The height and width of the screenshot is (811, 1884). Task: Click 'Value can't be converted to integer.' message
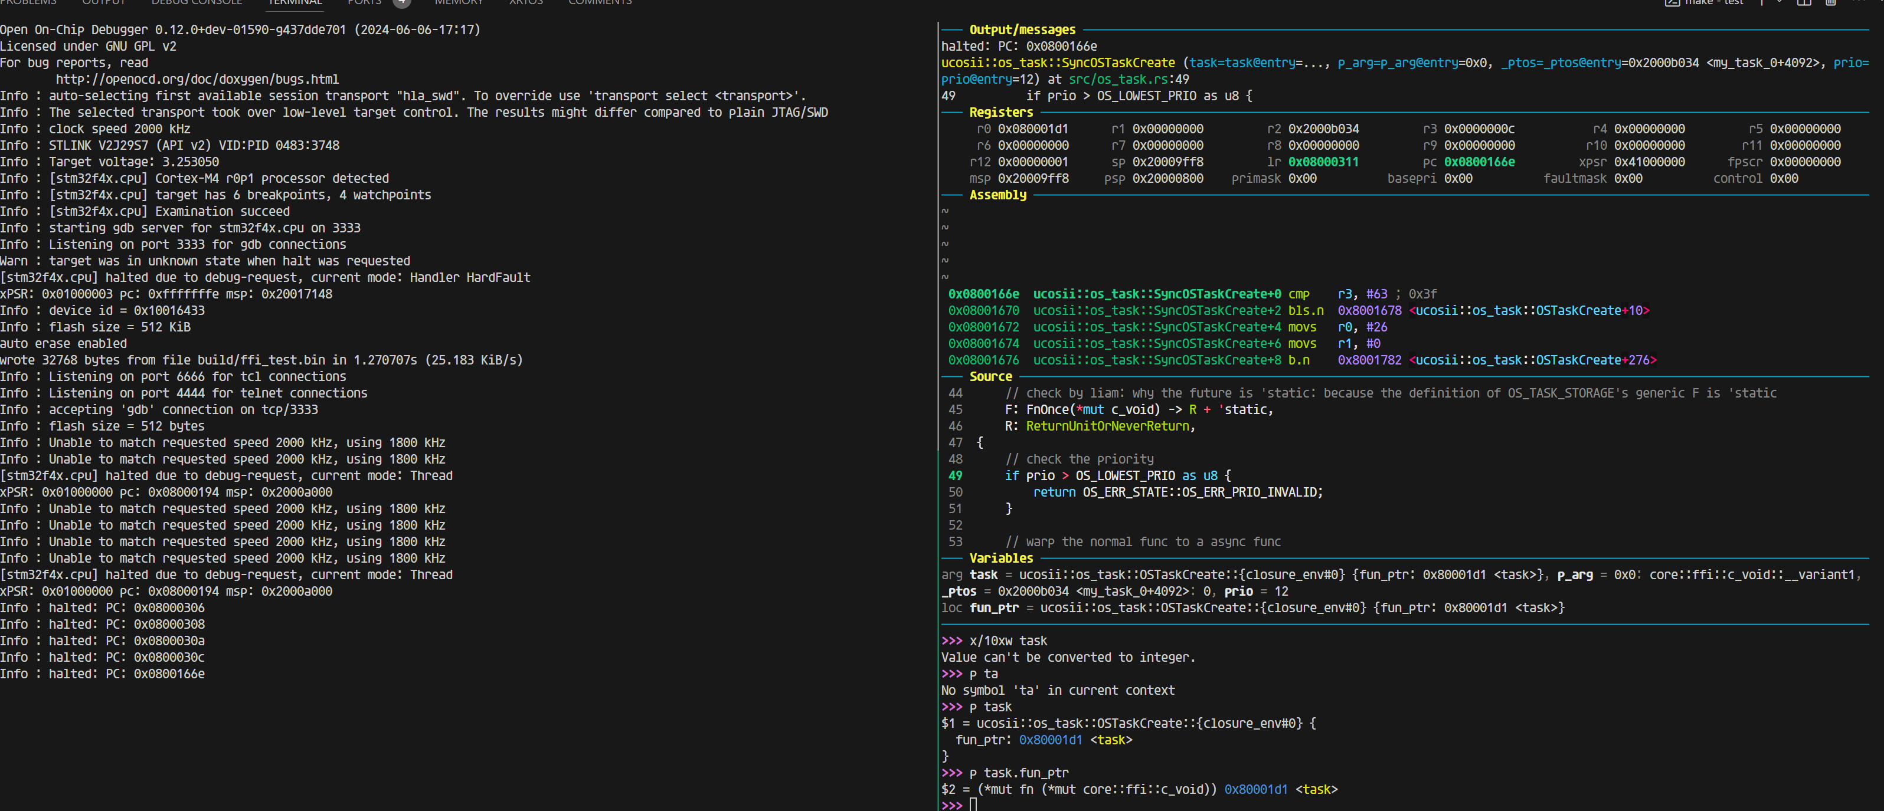coord(1068,658)
